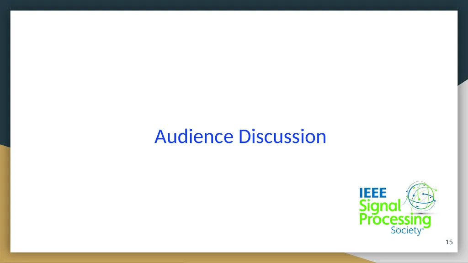
Task: Click the slide number 15
Action: coord(449,242)
